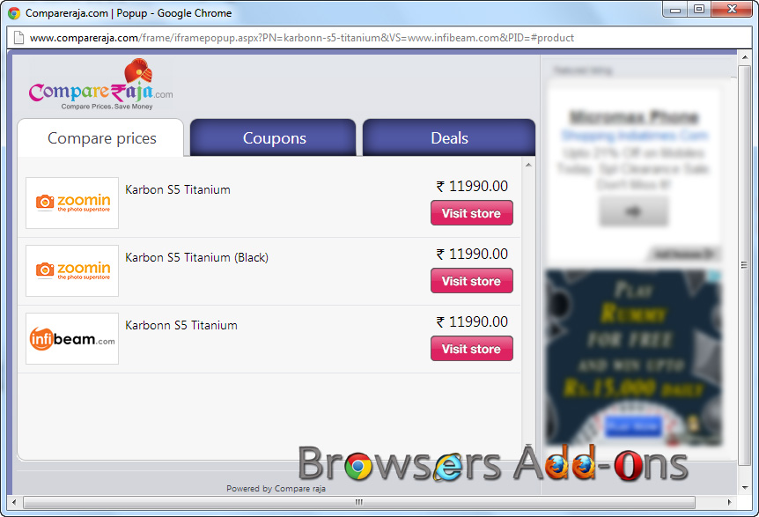Click the page vertical scrollbar down arrow
Viewport: 759px width, 517px height.
[x=745, y=488]
